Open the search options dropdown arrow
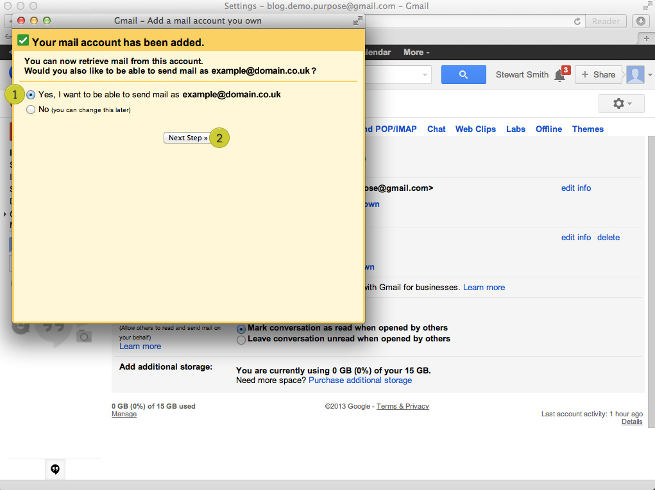 [x=425, y=75]
